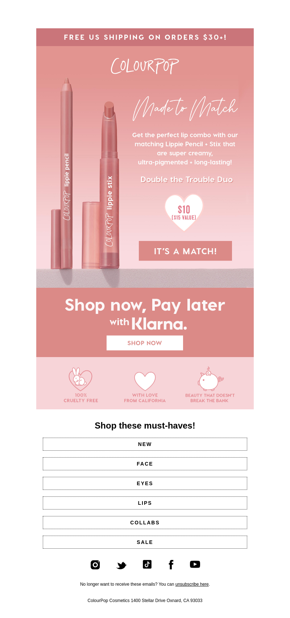Open the Twitter bird icon
Viewport: 290px width, 618px height.
[121, 565]
